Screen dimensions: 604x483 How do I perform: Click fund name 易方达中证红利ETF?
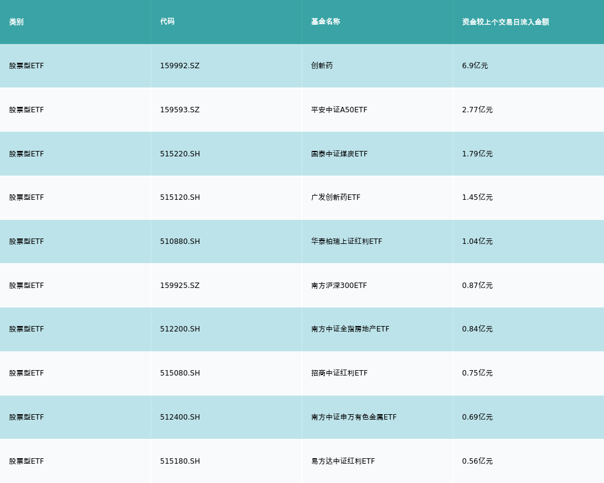[x=343, y=461]
